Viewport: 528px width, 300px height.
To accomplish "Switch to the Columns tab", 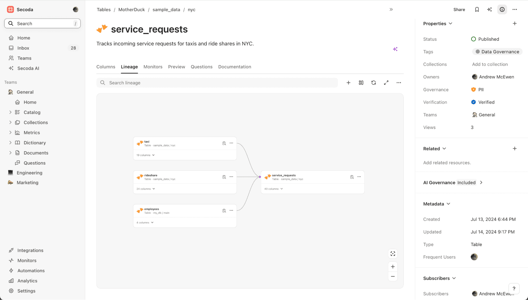I will point(106,67).
